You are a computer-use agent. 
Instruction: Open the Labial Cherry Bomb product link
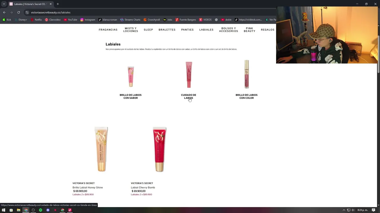click(x=143, y=188)
